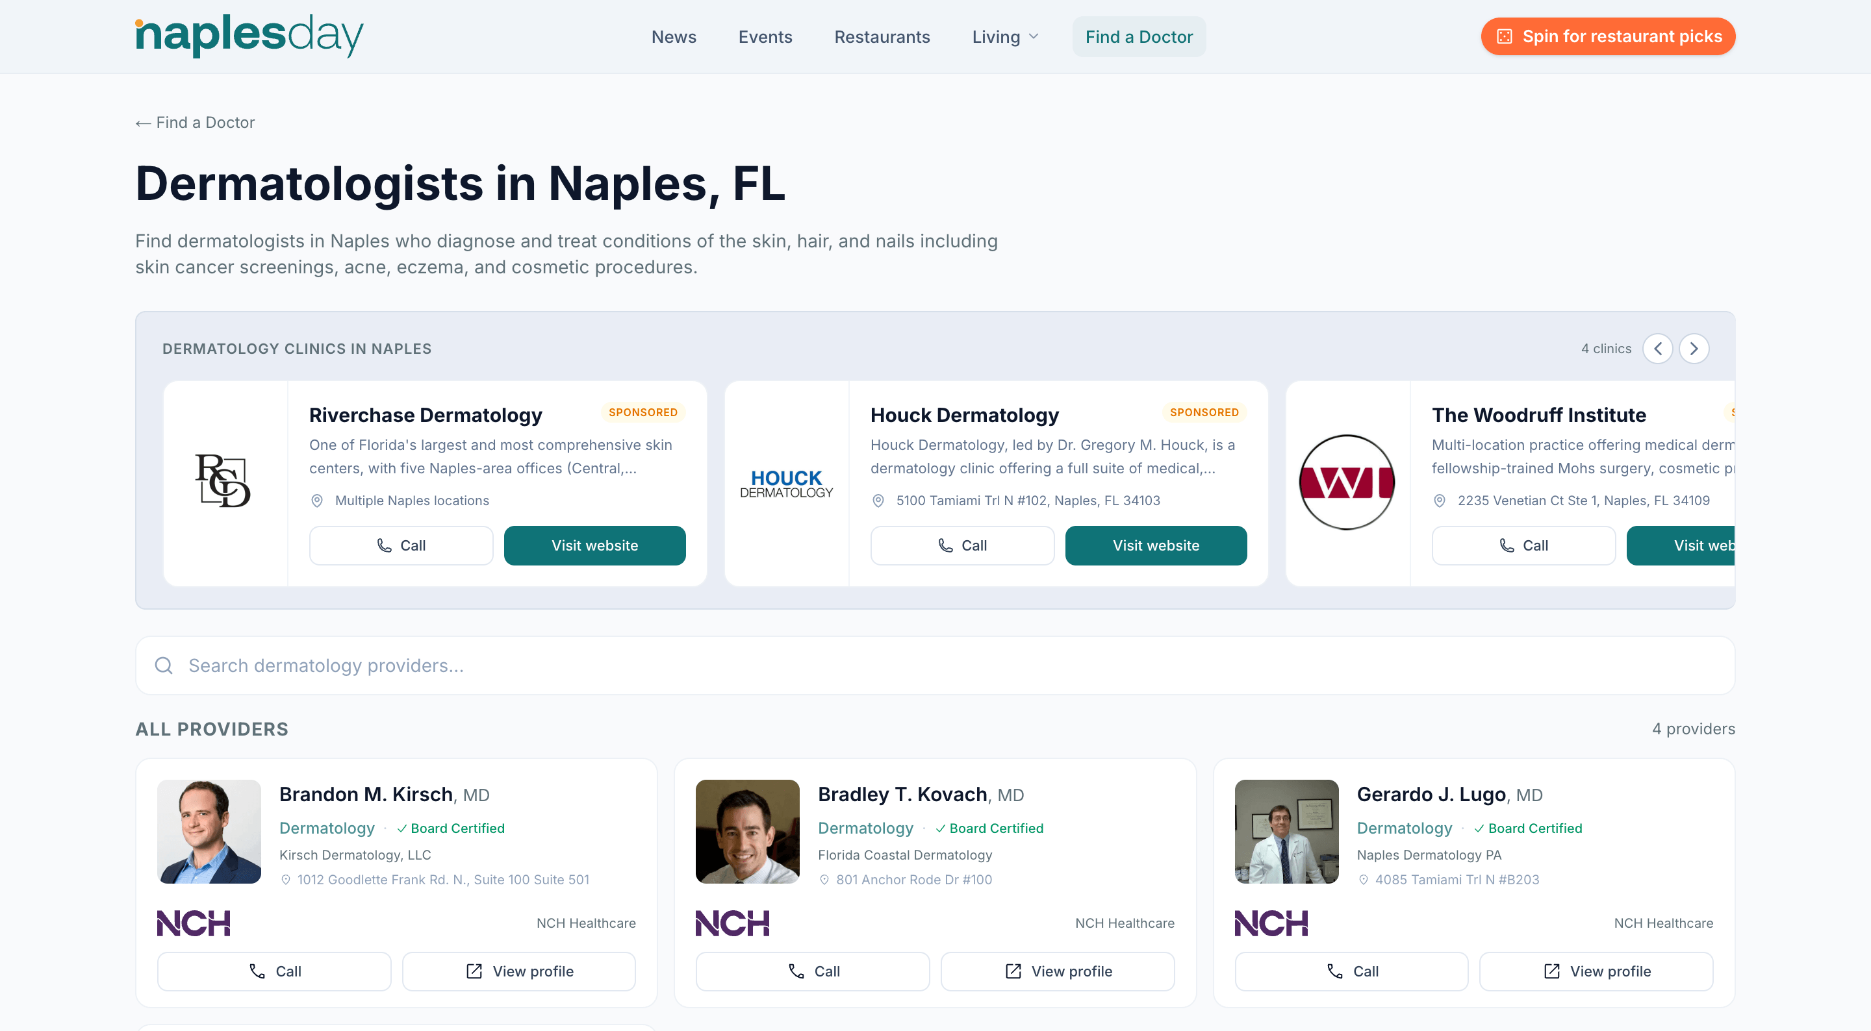Click Dermatology specialty on Lugo card
The image size is (1871, 1031).
click(1405, 828)
